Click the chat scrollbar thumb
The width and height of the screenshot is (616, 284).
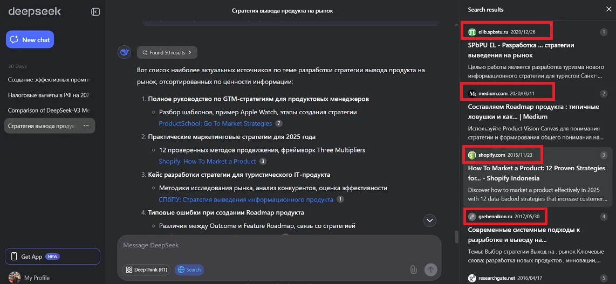(x=456, y=237)
